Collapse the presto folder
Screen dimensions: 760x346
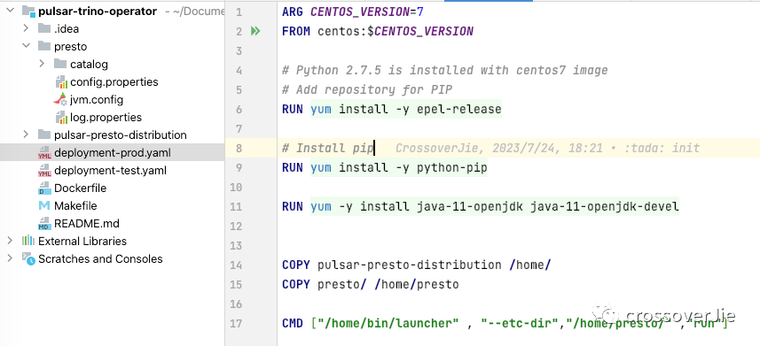click(x=26, y=46)
